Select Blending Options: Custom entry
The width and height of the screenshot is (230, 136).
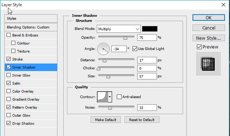click(31, 27)
